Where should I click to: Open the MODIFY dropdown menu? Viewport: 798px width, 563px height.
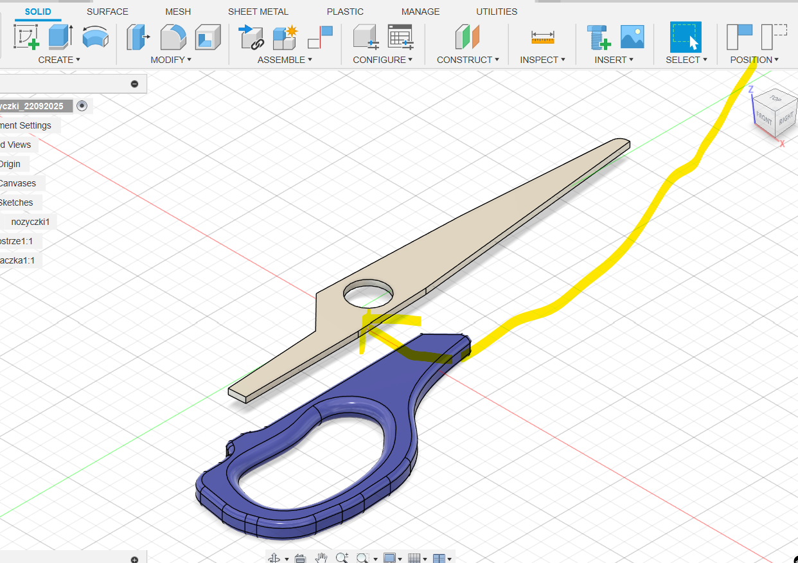[x=171, y=60]
